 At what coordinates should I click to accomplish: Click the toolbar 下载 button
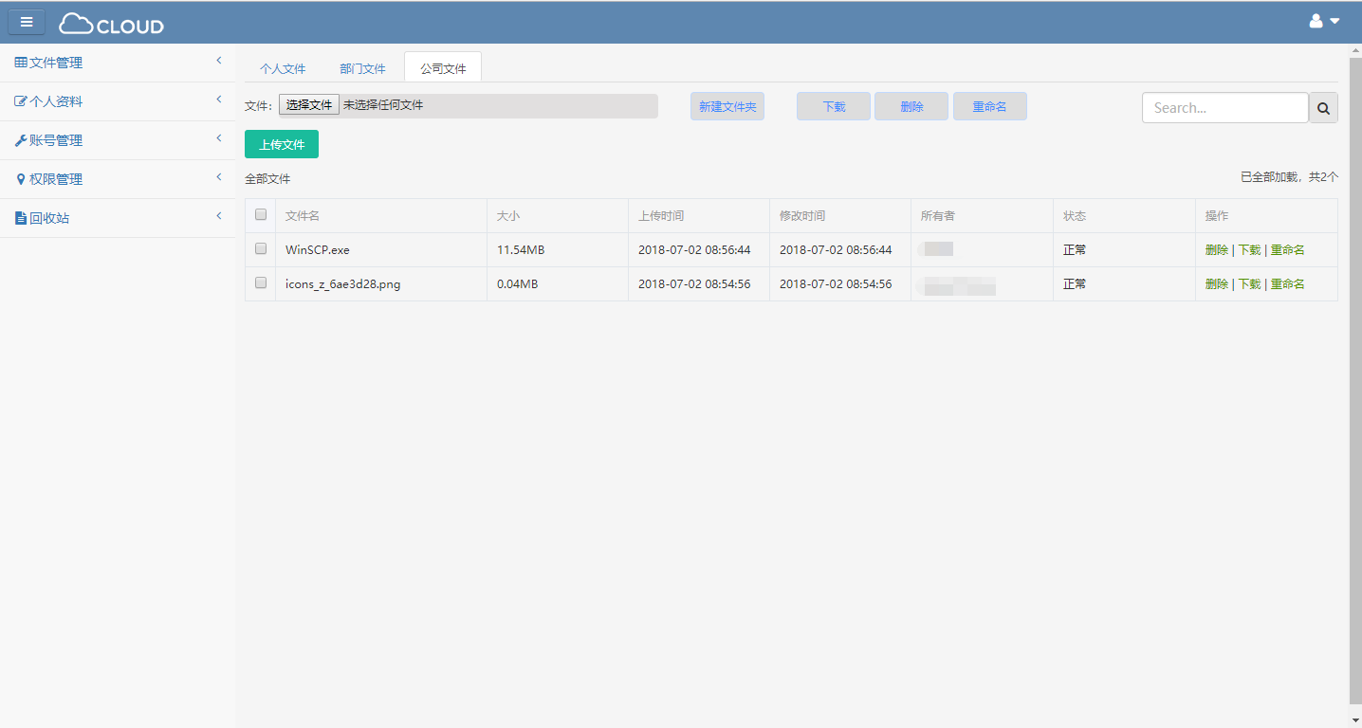(834, 106)
